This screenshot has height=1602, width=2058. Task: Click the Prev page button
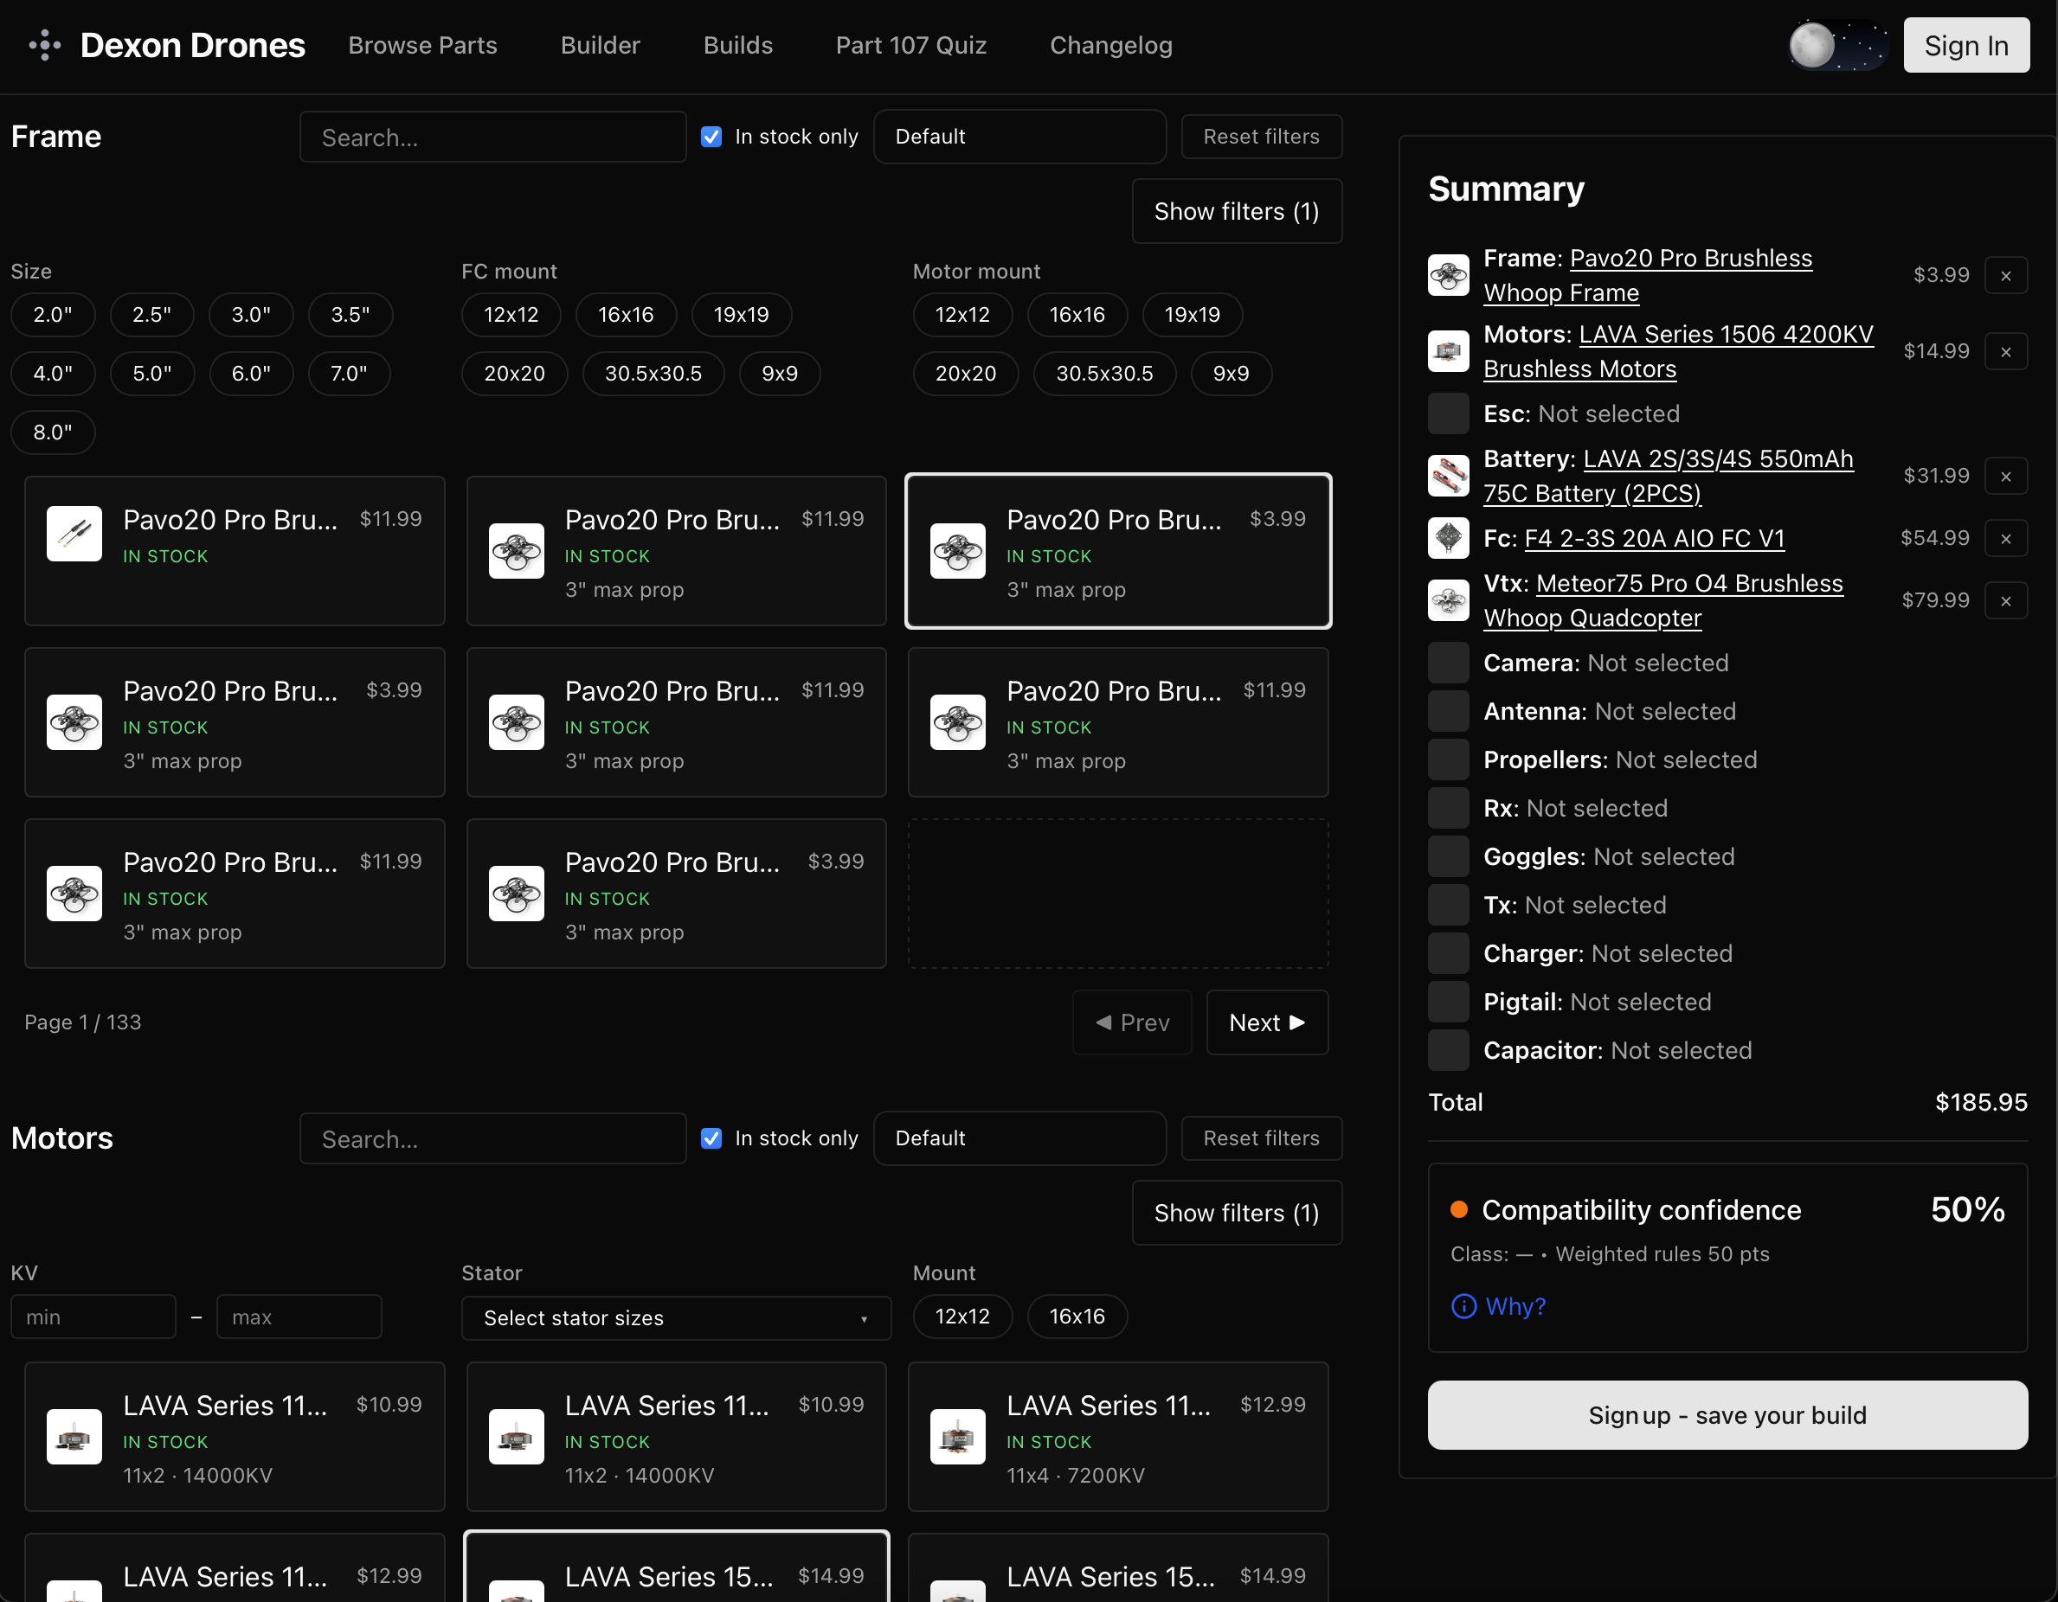click(1132, 1022)
